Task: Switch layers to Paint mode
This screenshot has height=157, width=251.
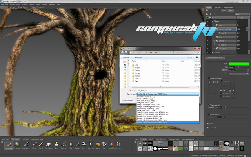Action: click(x=231, y=11)
